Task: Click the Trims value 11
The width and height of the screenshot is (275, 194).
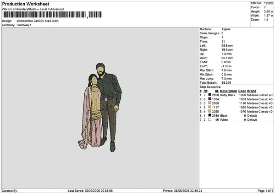Action: point(223,42)
